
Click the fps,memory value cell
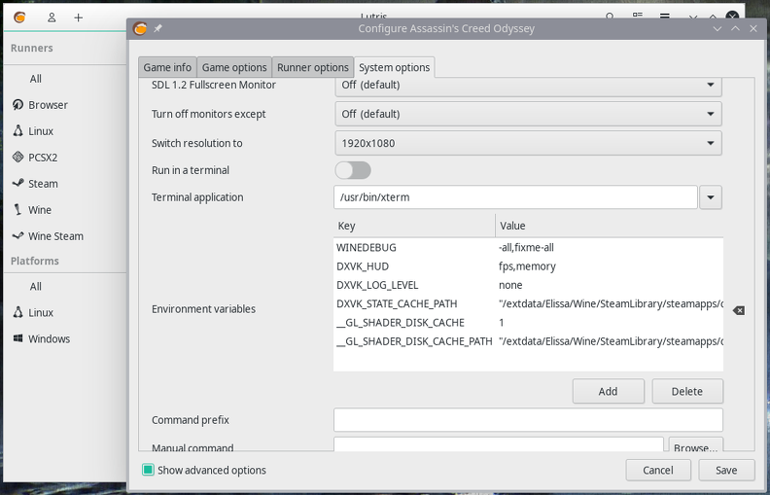point(527,266)
